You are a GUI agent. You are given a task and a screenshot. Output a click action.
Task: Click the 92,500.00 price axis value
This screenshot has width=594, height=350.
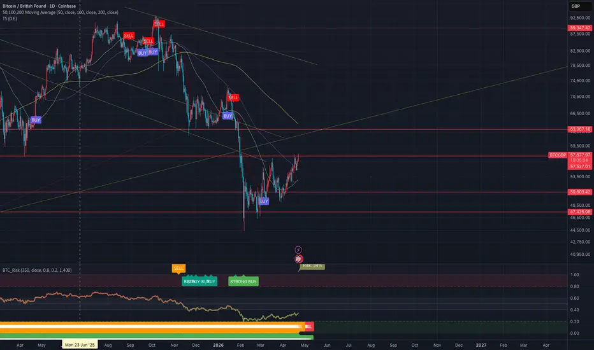(x=580, y=18)
